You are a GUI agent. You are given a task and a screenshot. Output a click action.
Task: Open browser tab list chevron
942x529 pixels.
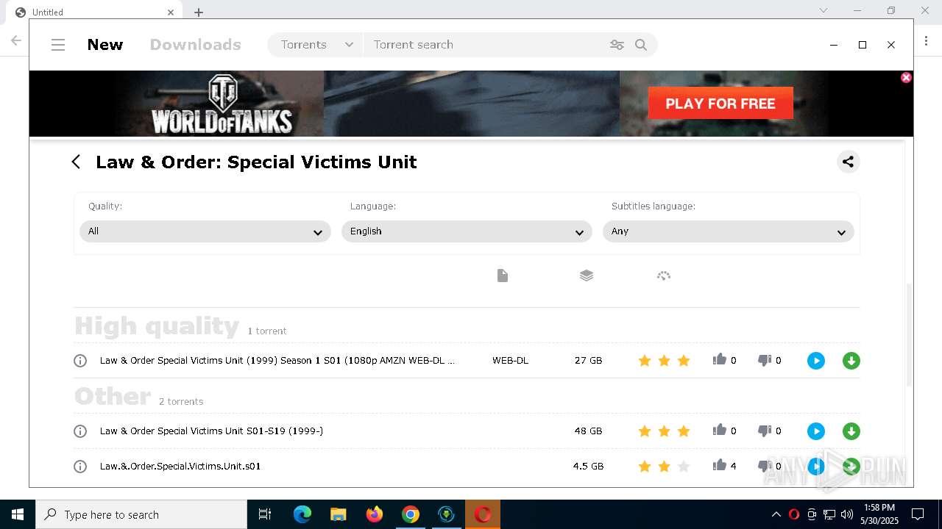(824, 10)
